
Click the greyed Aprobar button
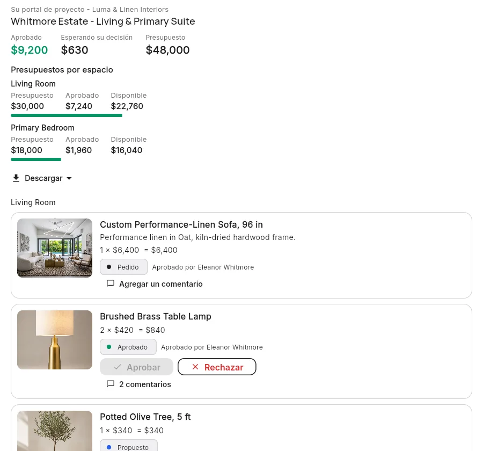tap(136, 367)
